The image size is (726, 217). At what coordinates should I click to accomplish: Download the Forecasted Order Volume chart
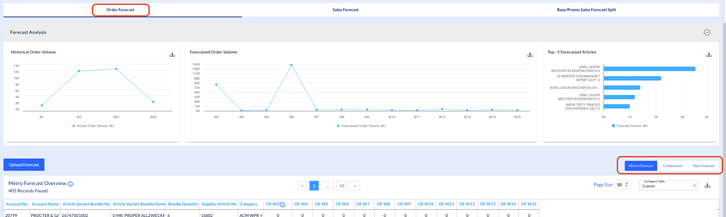530,55
